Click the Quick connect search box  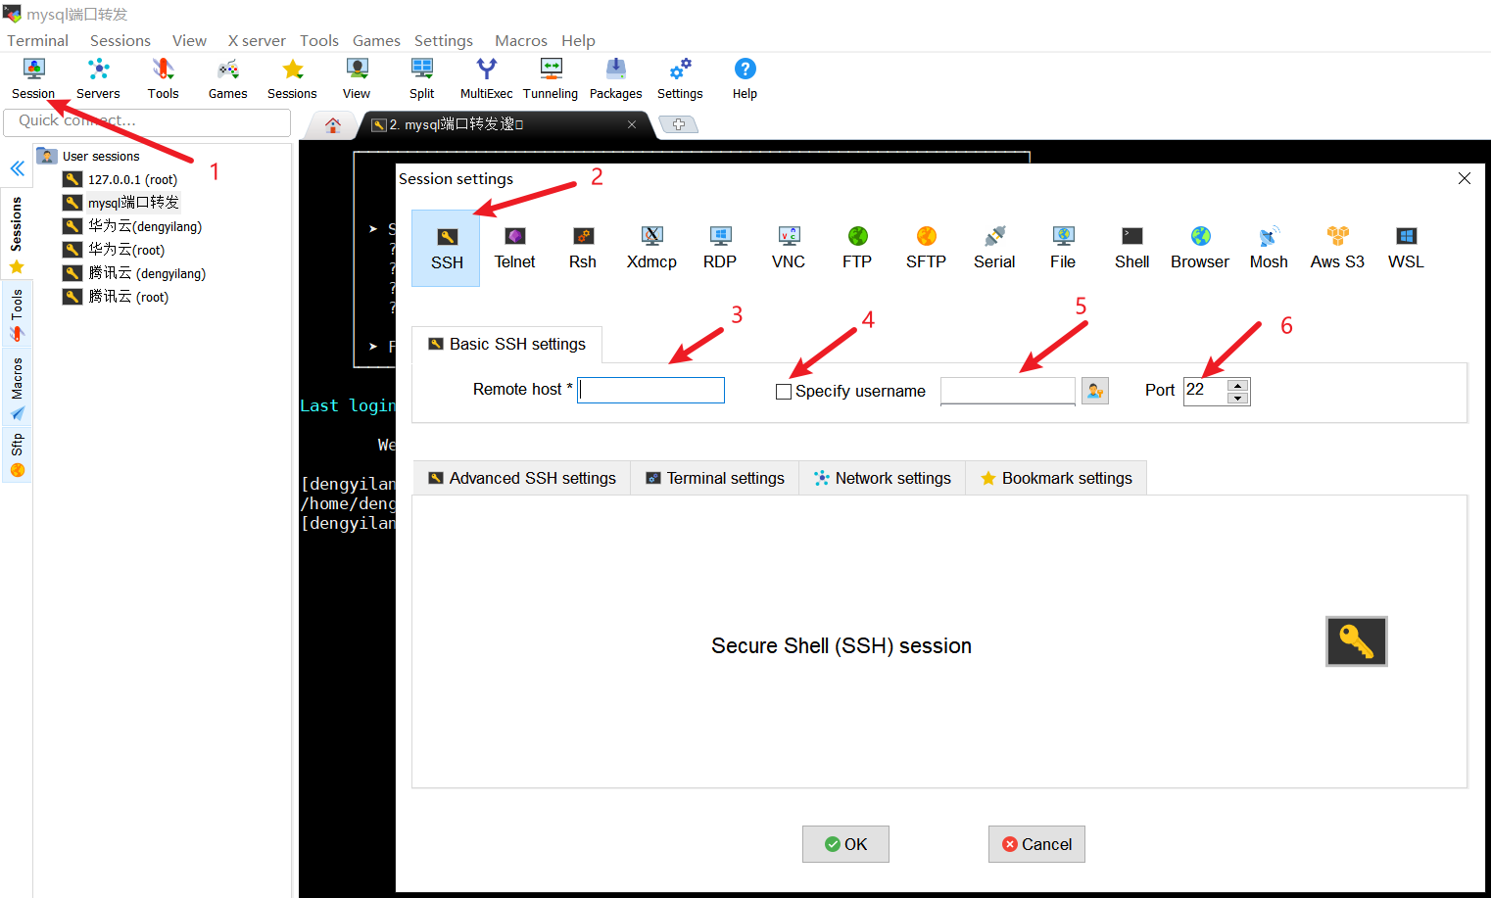point(147,121)
